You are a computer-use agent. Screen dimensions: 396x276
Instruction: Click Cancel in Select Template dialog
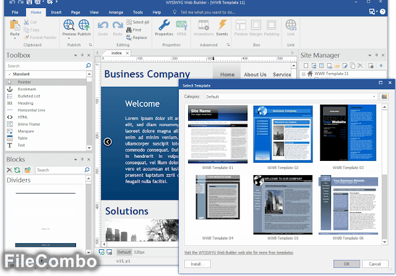pyautogui.click(x=375, y=264)
